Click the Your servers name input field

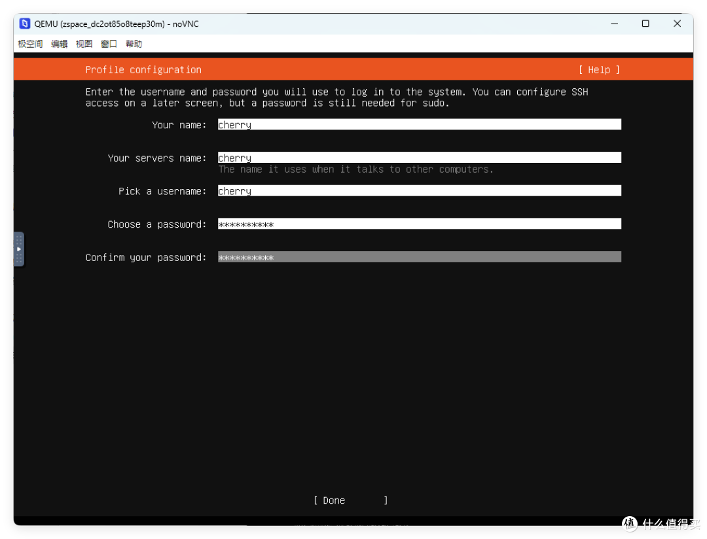click(419, 157)
